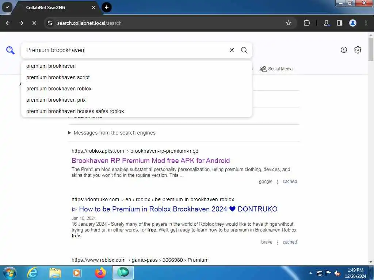Stop loading the page
This screenshot has width=374, height=280.
(34, 23)
